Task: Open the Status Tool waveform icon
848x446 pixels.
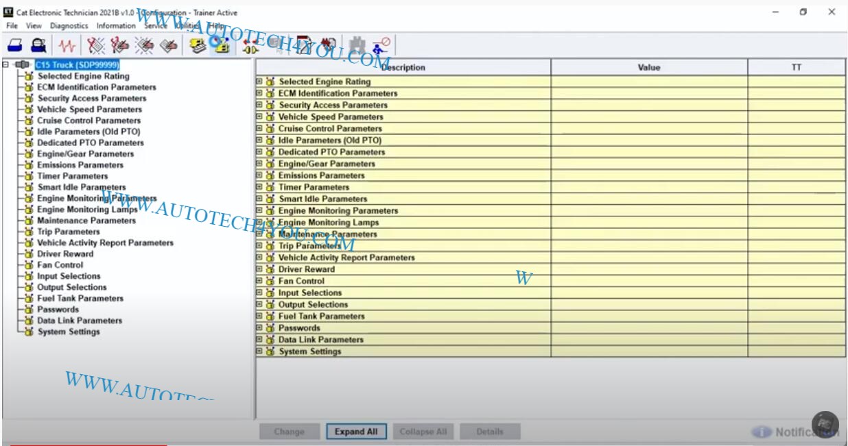Action: (x=67, y=46)
